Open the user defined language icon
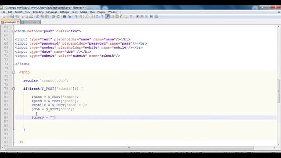Screen dimensions: 281x158 tap(112, 17)
